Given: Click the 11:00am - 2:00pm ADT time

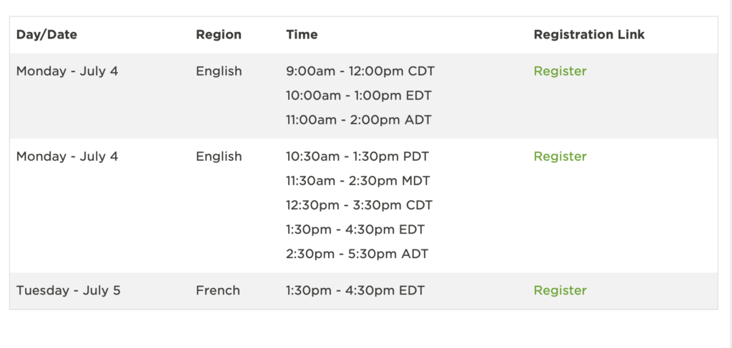Looking at the screenshot, I should coord(359,120).
